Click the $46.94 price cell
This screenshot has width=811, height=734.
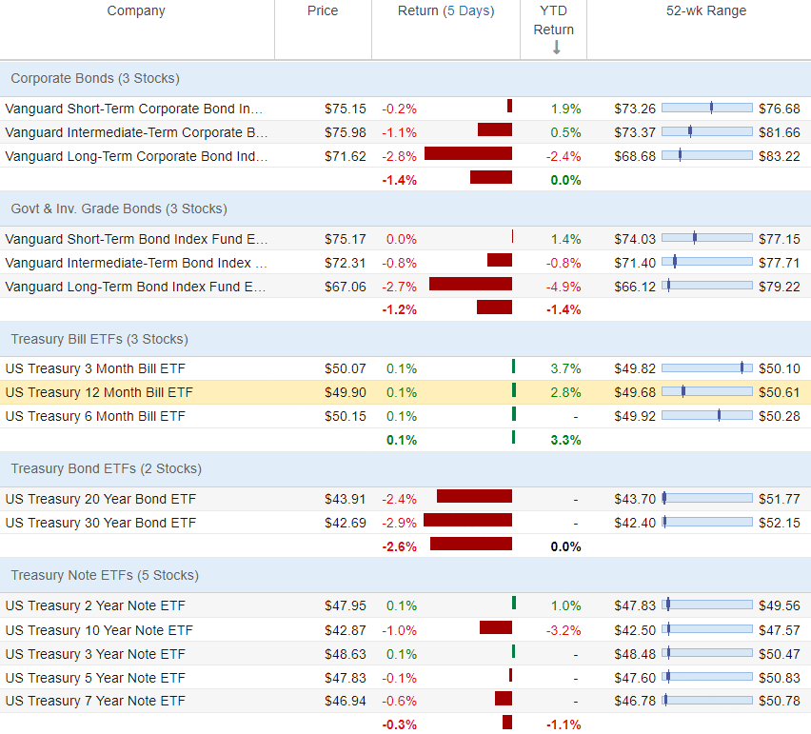click(x=345, y=701)
